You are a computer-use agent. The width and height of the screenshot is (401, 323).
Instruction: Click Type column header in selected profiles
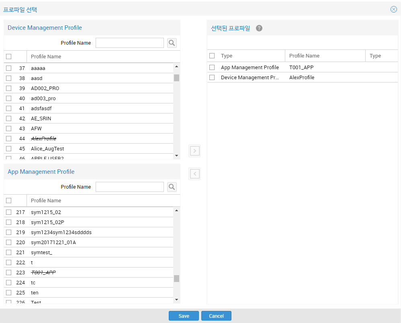pos(227,56)
